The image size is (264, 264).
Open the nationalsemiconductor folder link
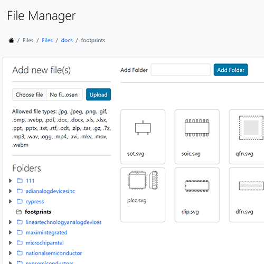[54, 253]
